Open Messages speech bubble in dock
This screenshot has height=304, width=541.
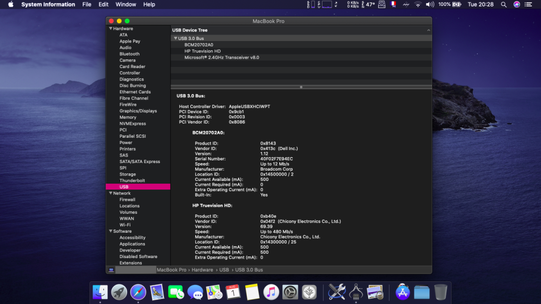(195, 292)
